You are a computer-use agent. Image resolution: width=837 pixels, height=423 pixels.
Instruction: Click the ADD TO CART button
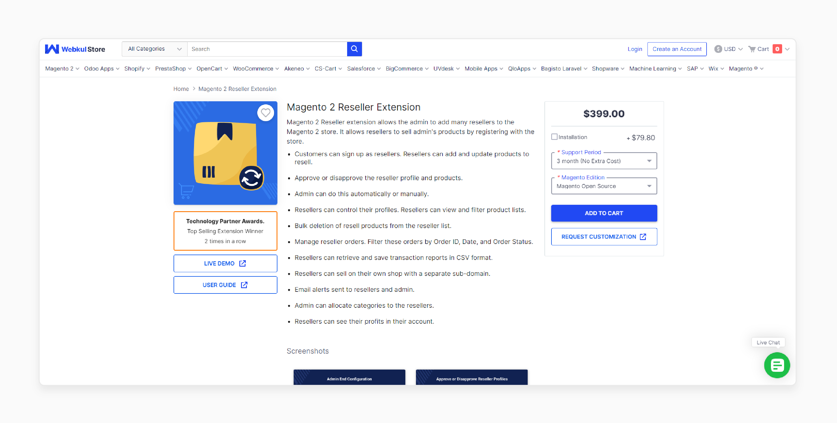click(x=604, y=213)
